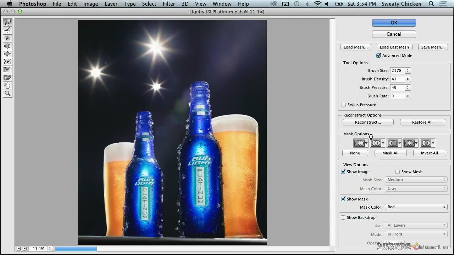Select the Hand tool in Liquify
Screen dimensions: 454x255
[7, 86]
